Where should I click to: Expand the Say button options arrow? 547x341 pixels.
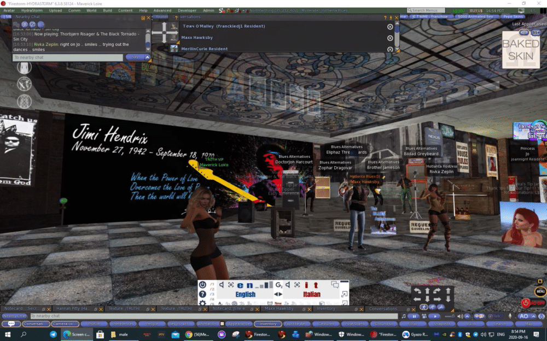point(148,57)
